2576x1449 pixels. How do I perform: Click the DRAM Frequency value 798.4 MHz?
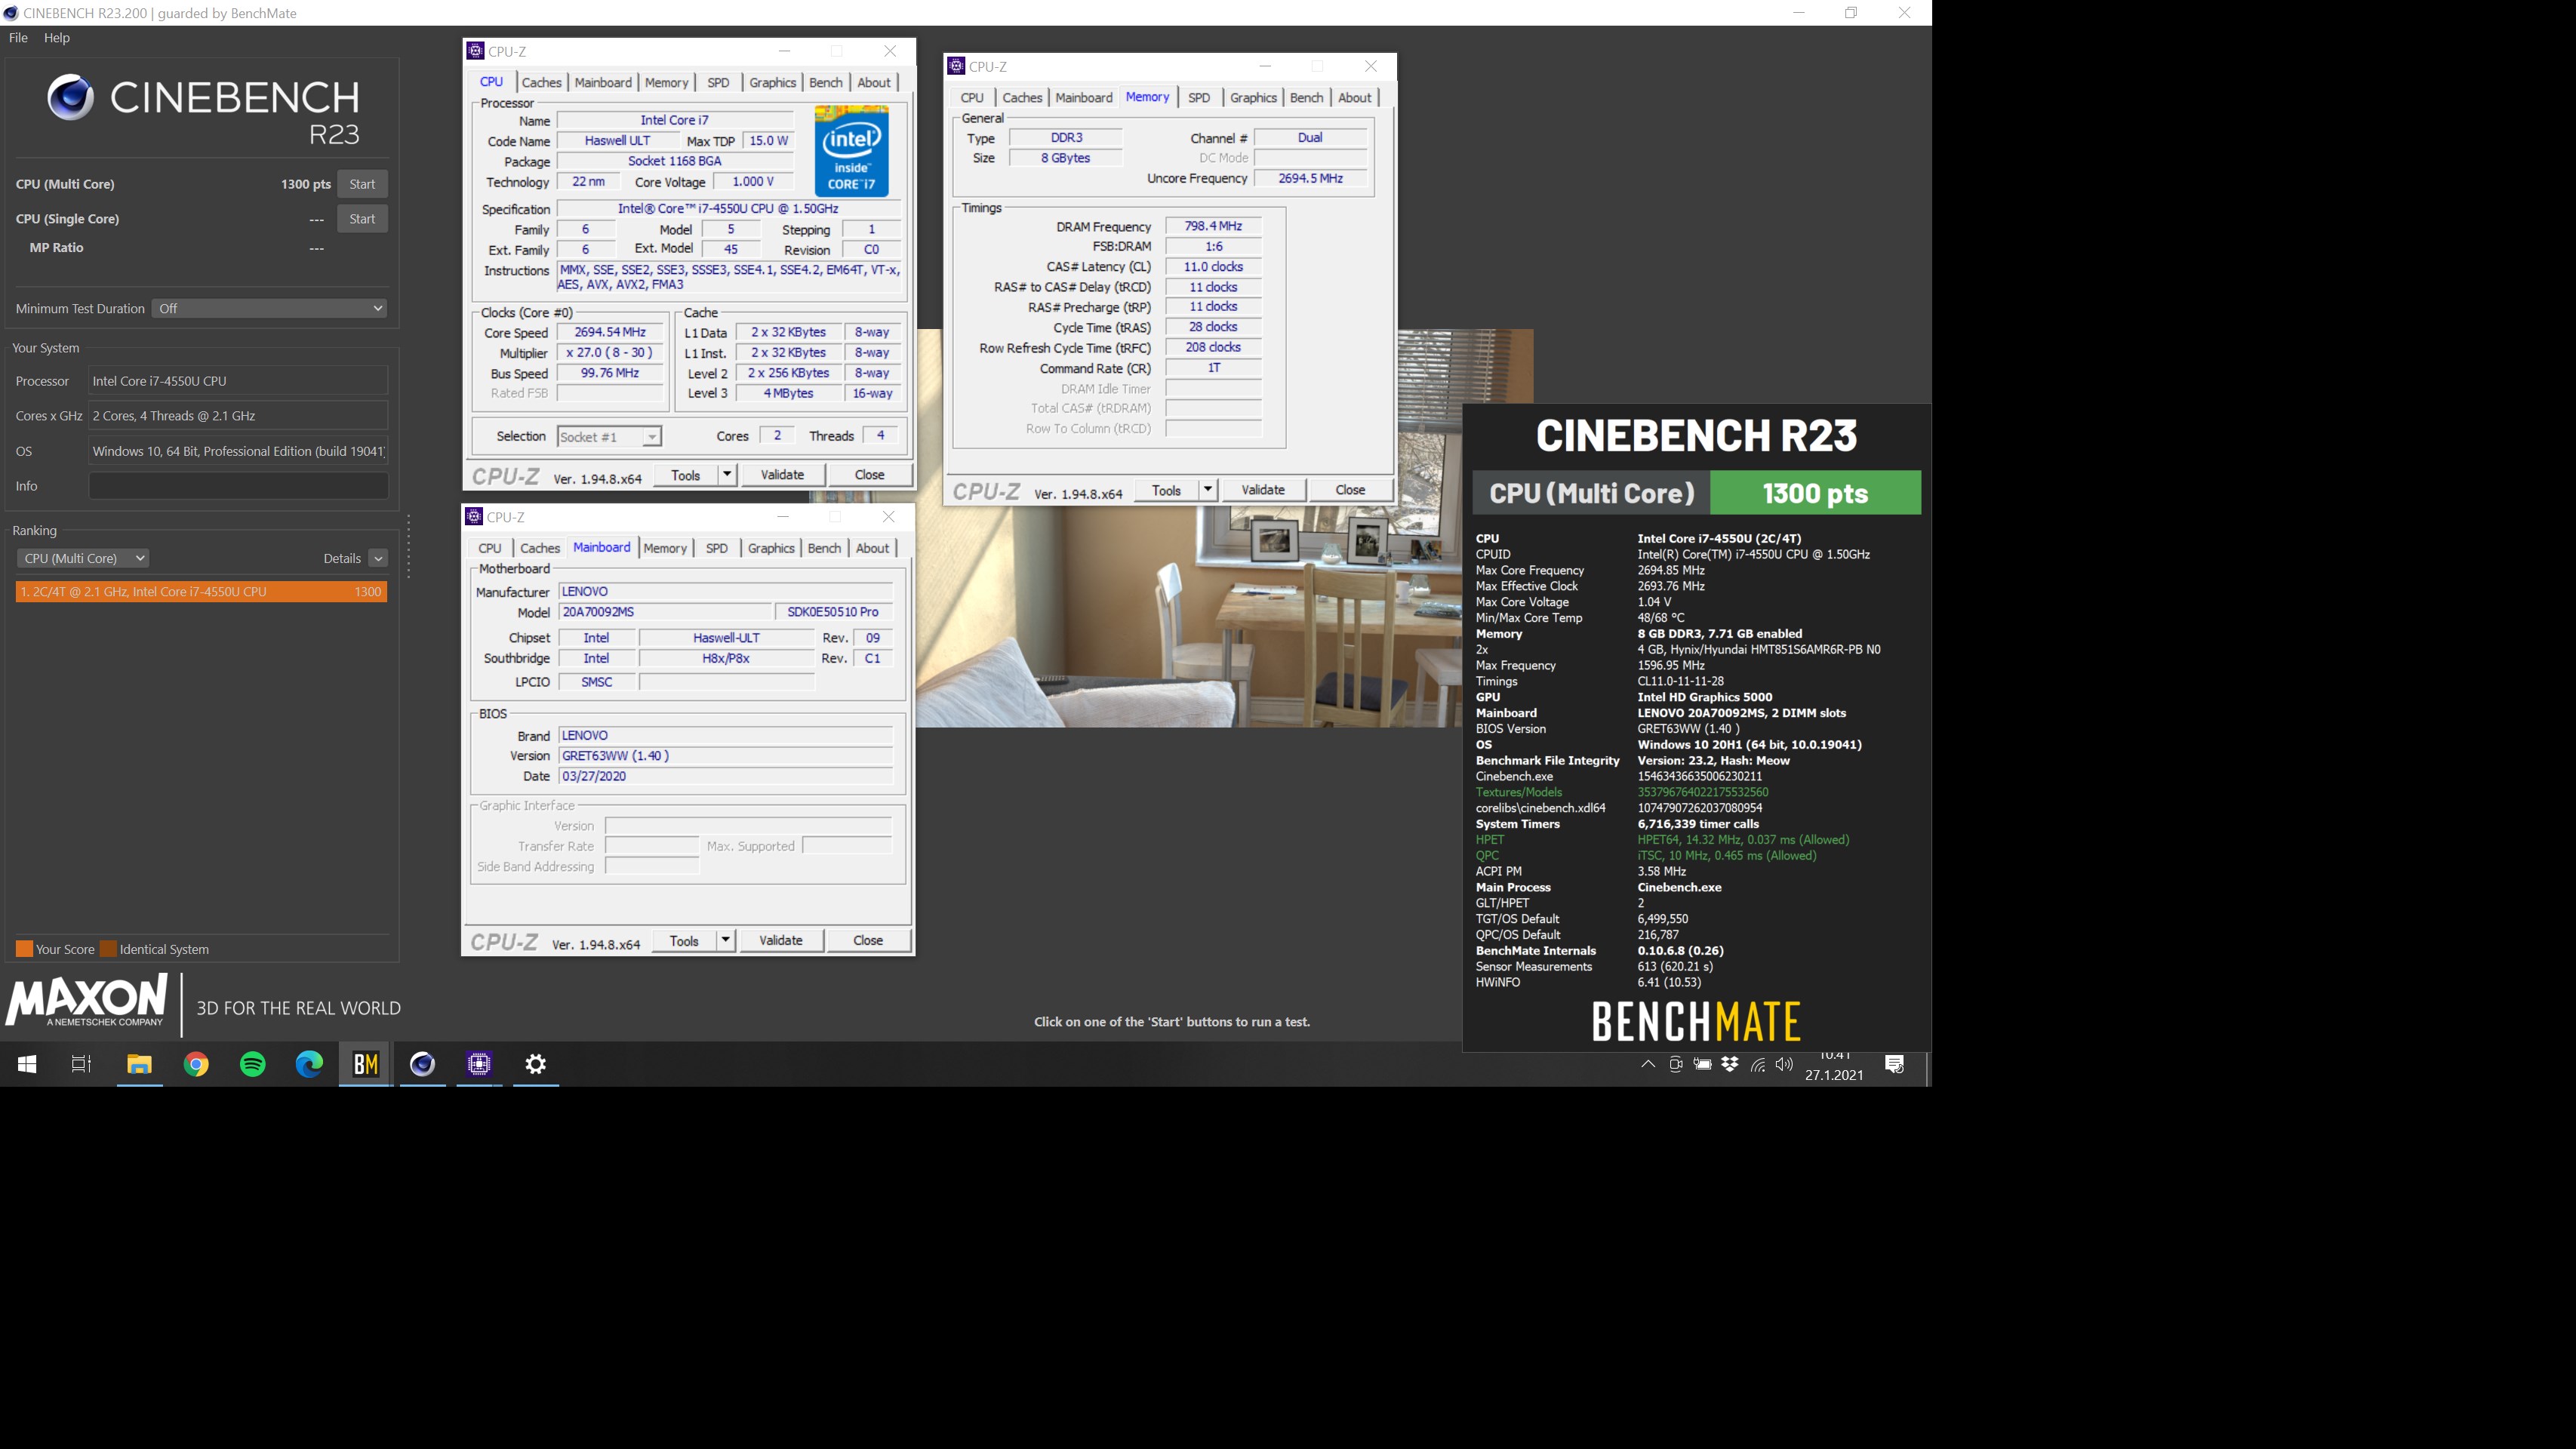pyautogui.click(x=1213, y=226)
